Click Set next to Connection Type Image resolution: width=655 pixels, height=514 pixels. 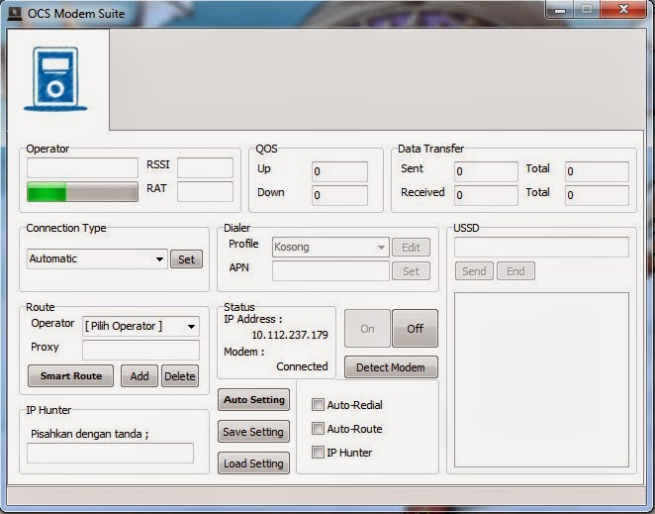pyautogui.click(x=186, y=259)
